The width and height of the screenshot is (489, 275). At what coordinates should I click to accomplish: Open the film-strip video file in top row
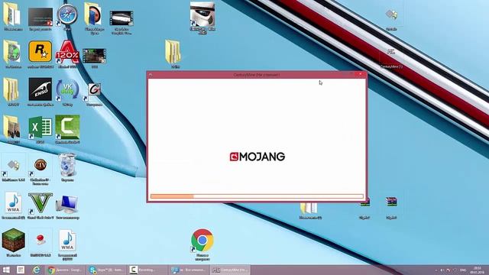121,18
